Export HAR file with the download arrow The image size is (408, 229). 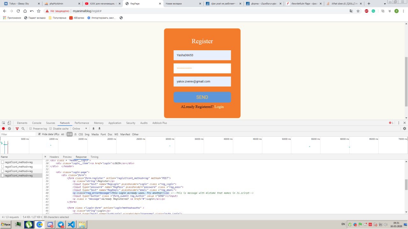[x=99, y=128]
